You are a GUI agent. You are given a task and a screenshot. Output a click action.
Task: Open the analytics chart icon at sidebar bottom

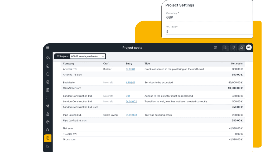coord(48,146)
